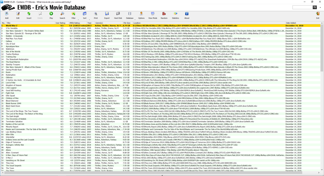
Task: Click the Insert toolbar icon
Action: tap(29, 14)
